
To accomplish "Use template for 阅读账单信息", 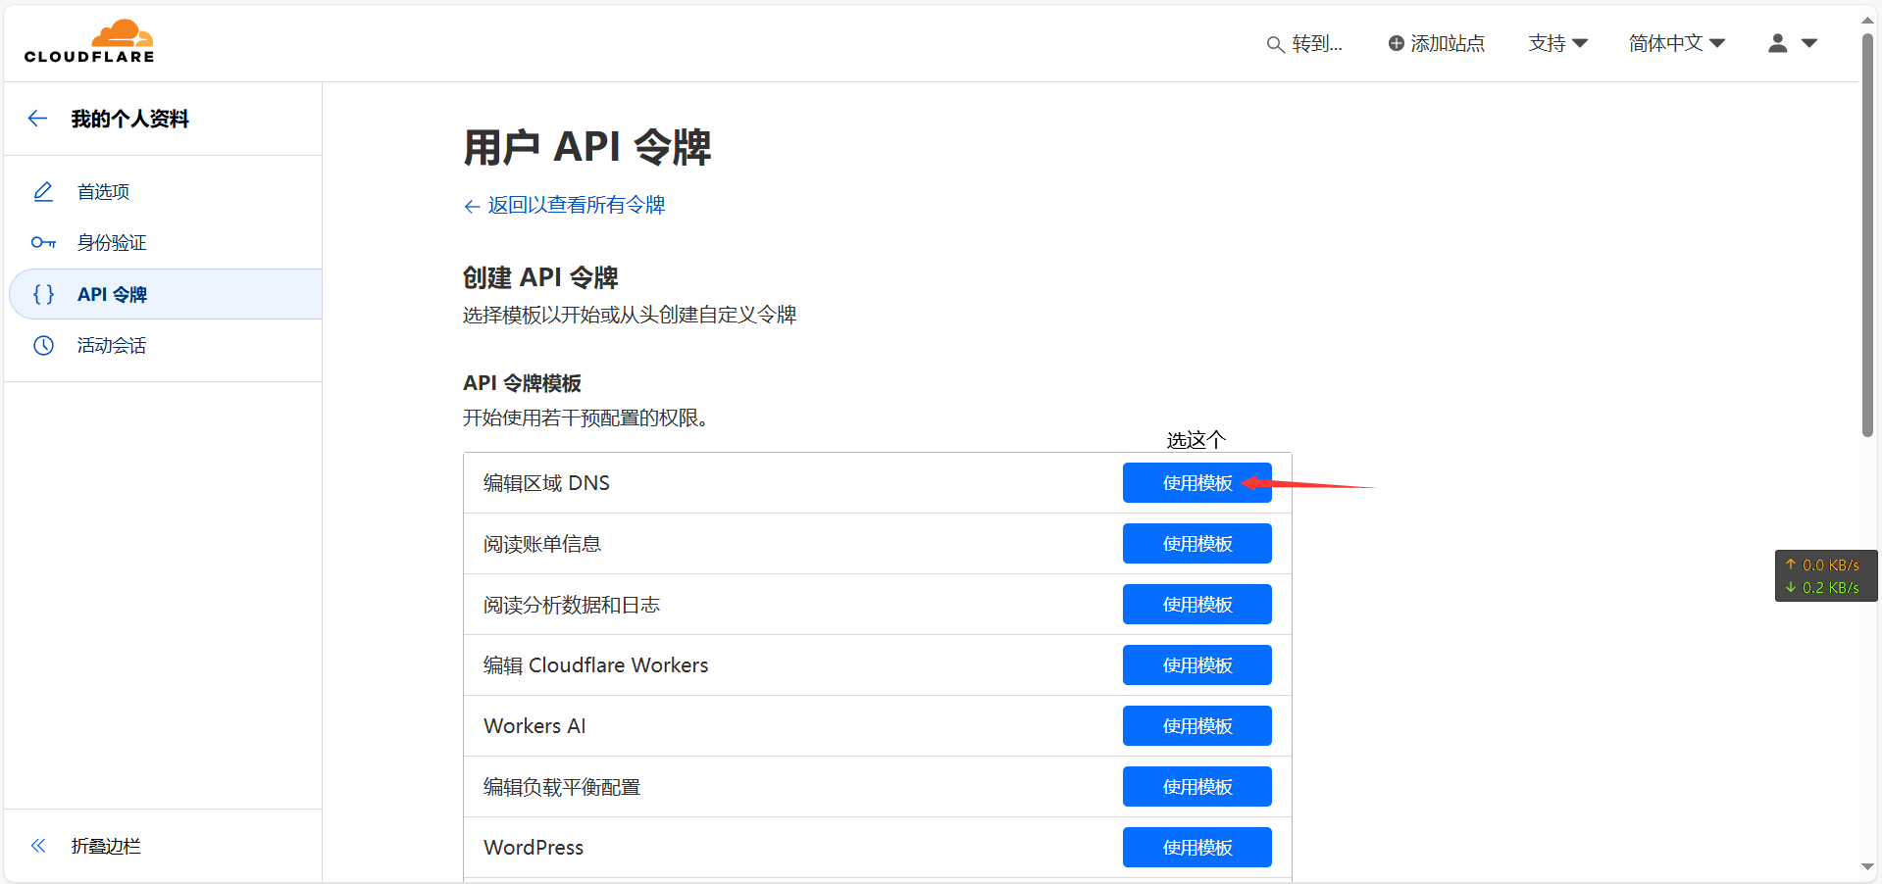I will click(x=1196, y=544).
